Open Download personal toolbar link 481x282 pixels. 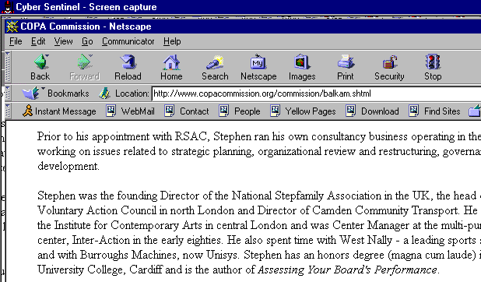coord(372,111)
